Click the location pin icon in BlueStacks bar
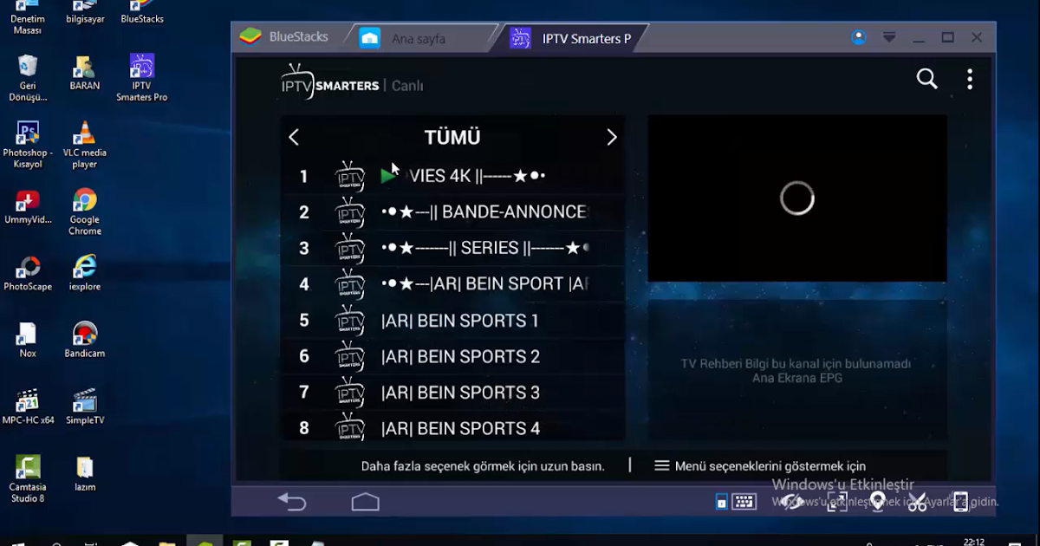This screenshot has height=546, width=1040. tap(878, 502)
